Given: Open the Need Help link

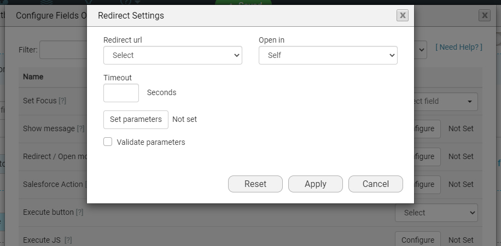Looking at the screenshot, I should click(x=458, y=48).
